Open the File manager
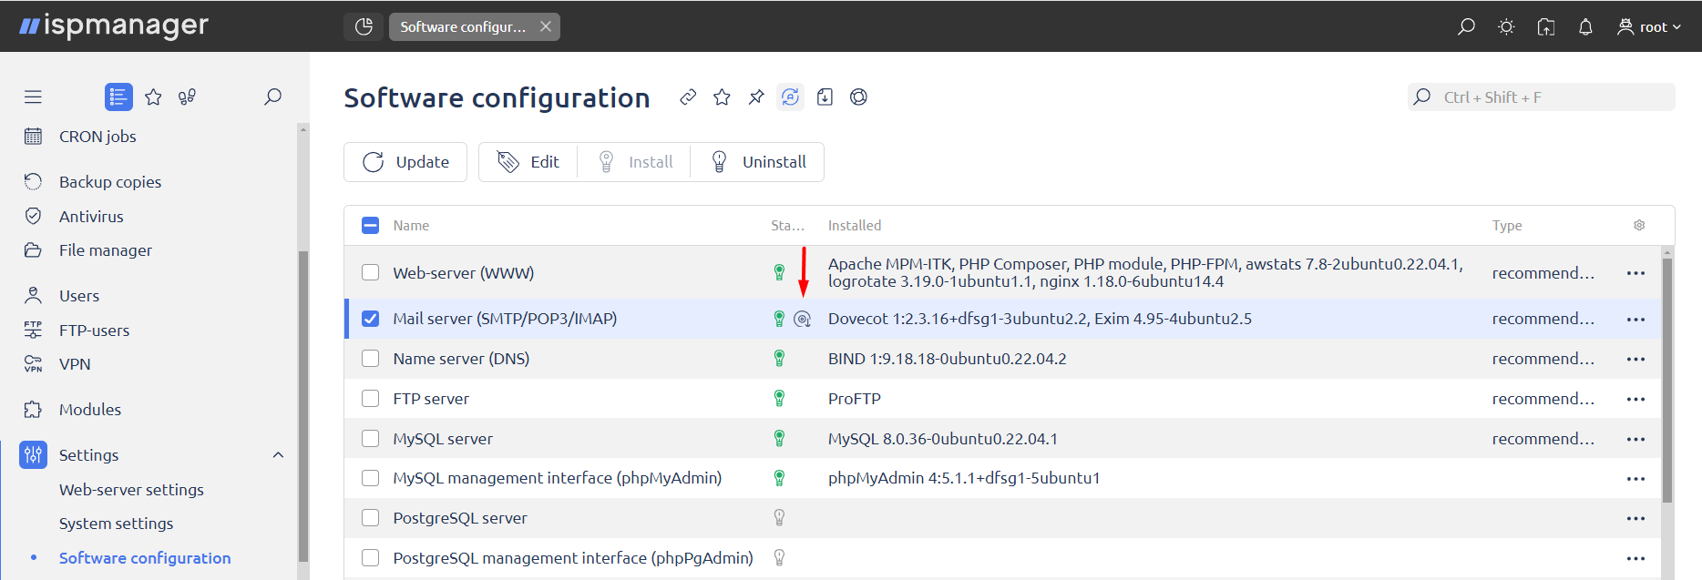Image resolution: width=1702 pixels, height=580 pixels. pos(106,250)
